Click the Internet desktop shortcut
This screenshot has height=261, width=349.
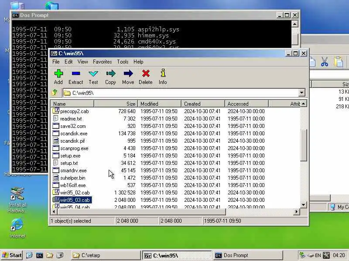(x=17, y=228)
